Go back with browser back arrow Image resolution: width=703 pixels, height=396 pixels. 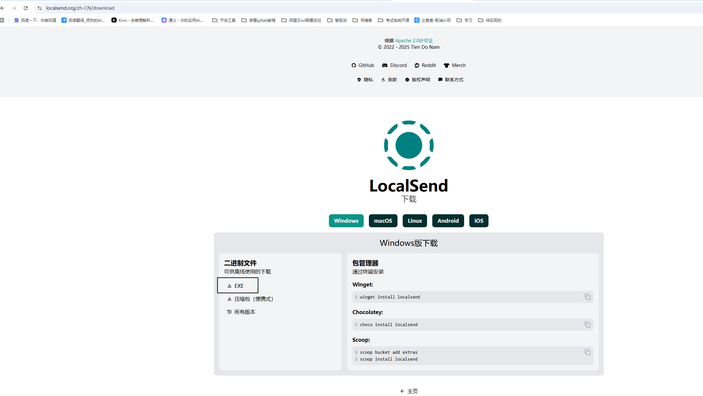(3, 8)
